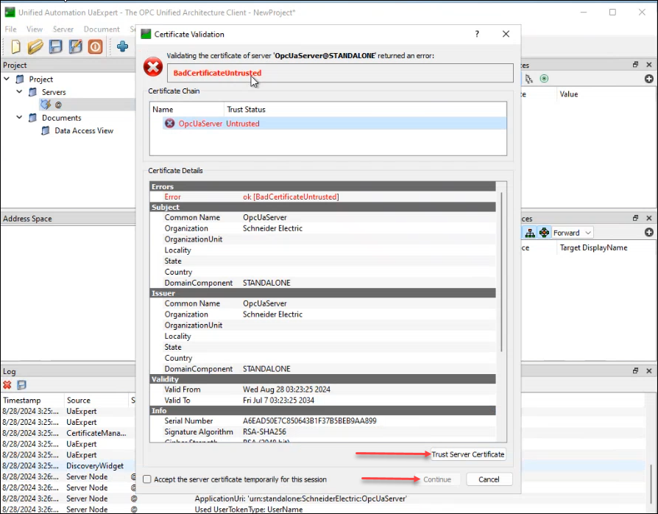Float the Attributes panel with the undock icon

635,65
